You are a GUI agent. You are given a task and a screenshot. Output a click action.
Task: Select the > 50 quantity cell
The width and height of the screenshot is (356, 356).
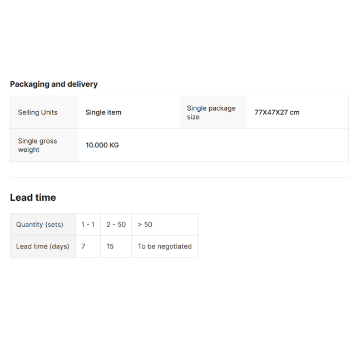click(165, 224)
